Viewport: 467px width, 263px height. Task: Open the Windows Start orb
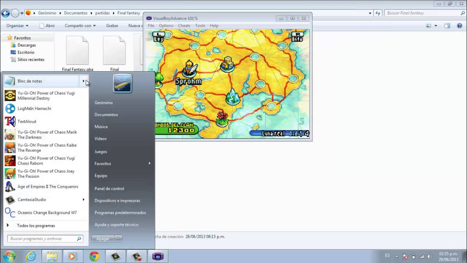tap(9, 256)
